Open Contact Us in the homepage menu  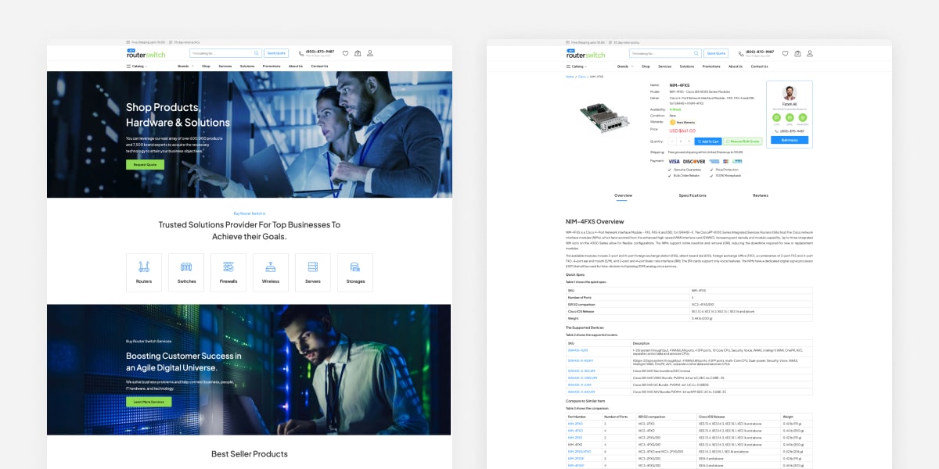click(319, 66)
